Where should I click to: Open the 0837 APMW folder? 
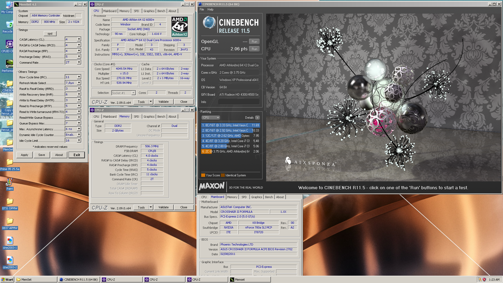[10, 223]
